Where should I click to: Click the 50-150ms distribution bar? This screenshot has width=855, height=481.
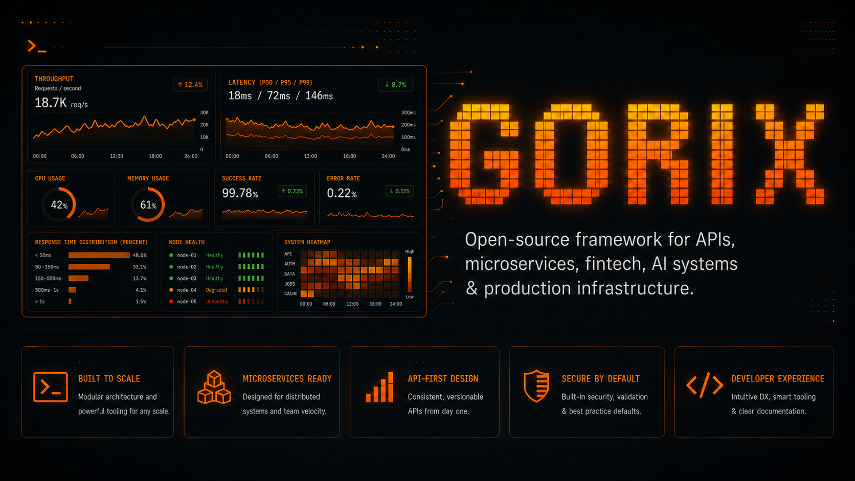89,267
